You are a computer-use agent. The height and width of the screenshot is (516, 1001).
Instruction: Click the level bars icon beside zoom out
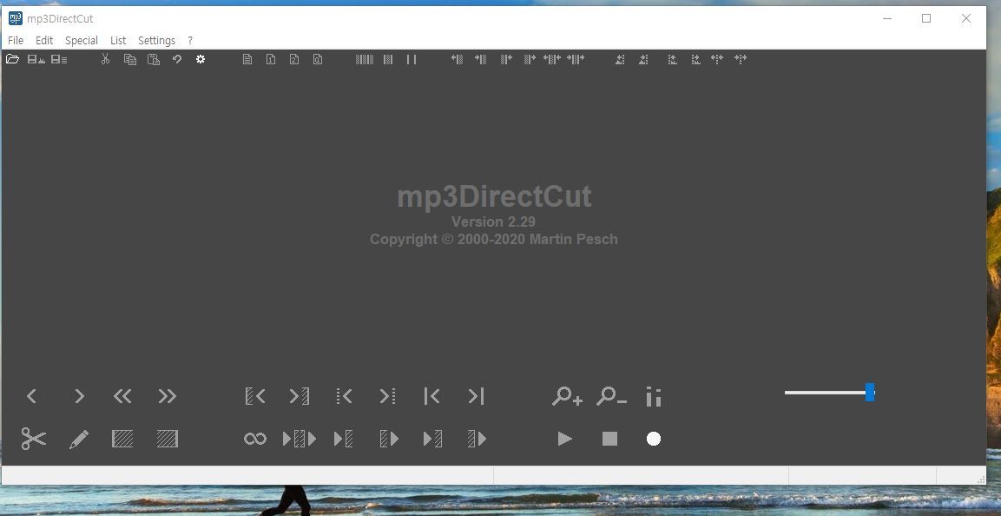tap(653, 397)
